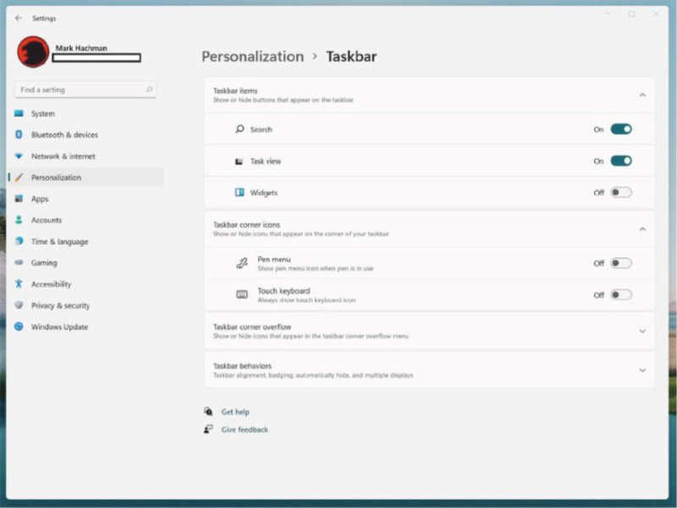Screen dimensions: 677x508
Task: Enable the Widgets toggle
Action: pyautogui.click(x=621, y=192)
